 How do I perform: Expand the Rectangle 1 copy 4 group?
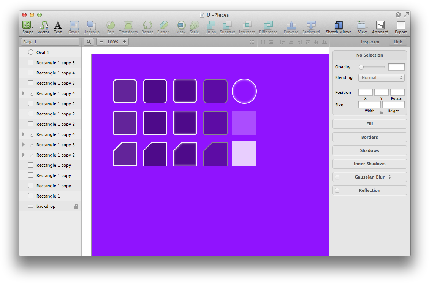[24, 93]
